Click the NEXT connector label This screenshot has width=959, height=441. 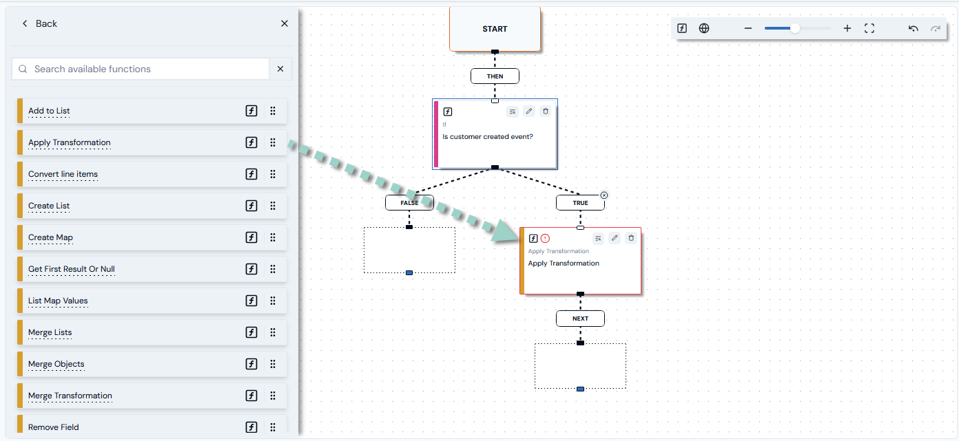[580, 319]
